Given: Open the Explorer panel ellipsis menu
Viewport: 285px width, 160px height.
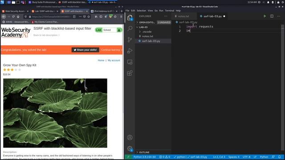Looking at the screenshot, I should pyautogui.click(x=166, y=16).
